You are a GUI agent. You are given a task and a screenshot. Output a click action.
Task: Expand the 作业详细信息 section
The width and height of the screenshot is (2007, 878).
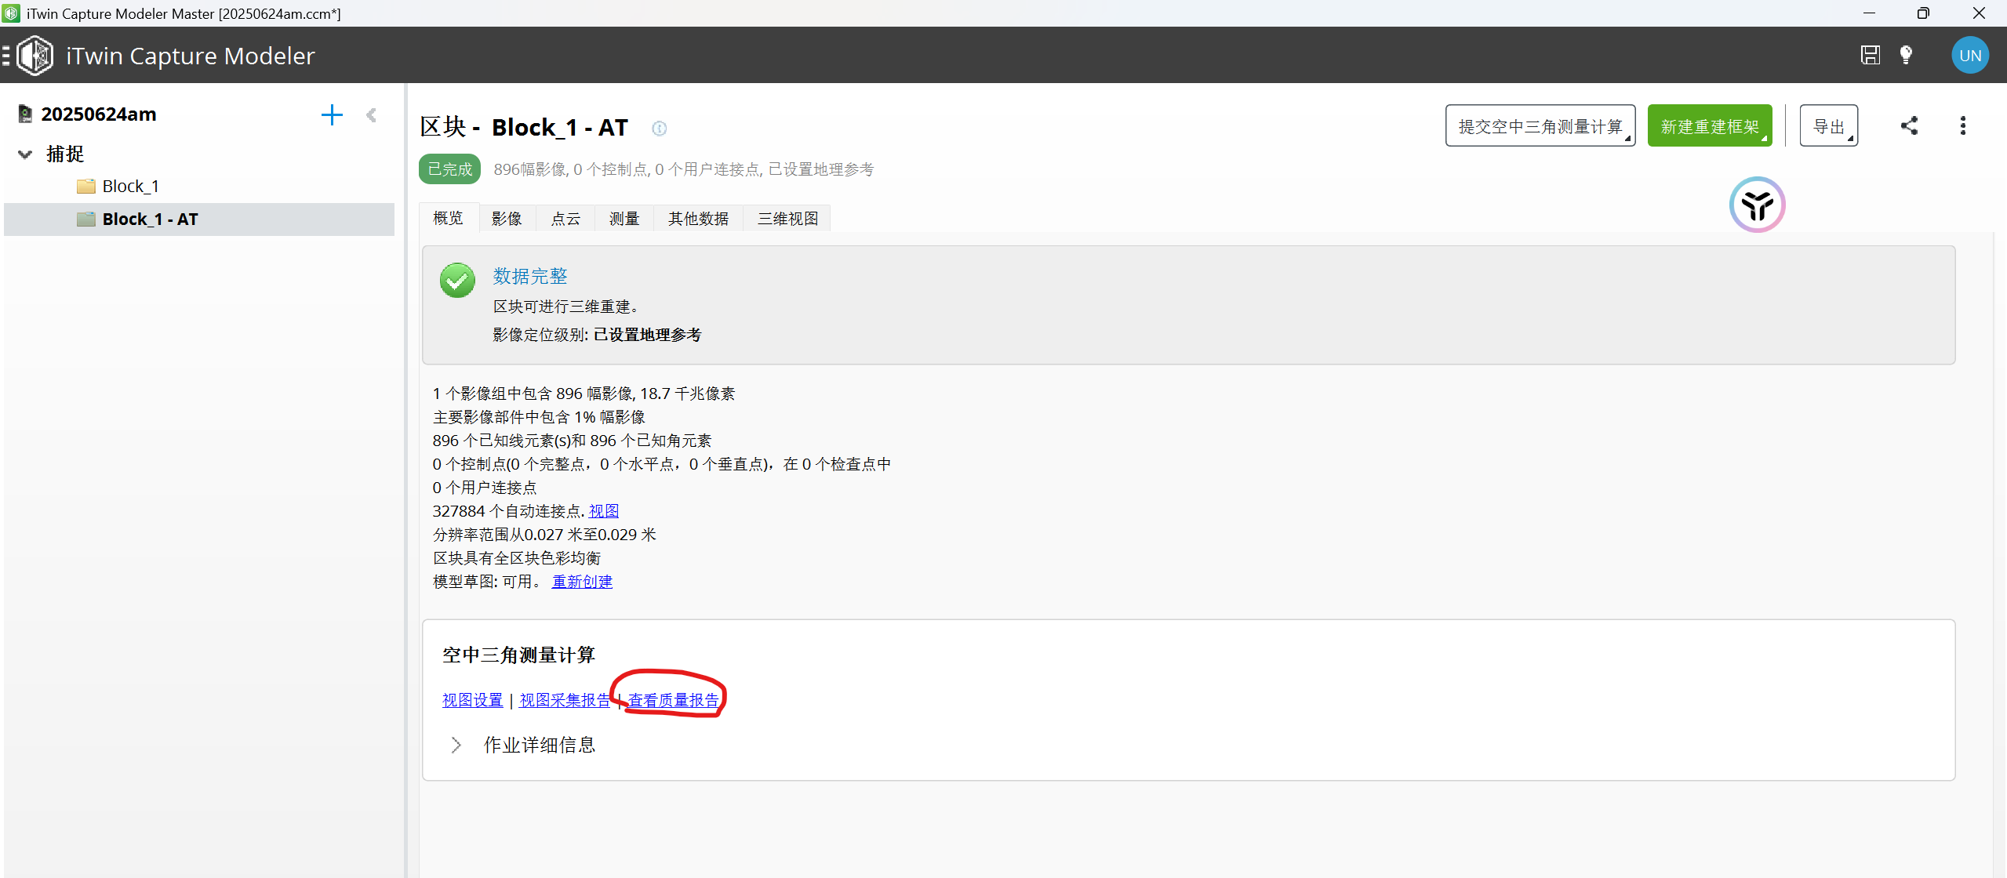(456, 745)
